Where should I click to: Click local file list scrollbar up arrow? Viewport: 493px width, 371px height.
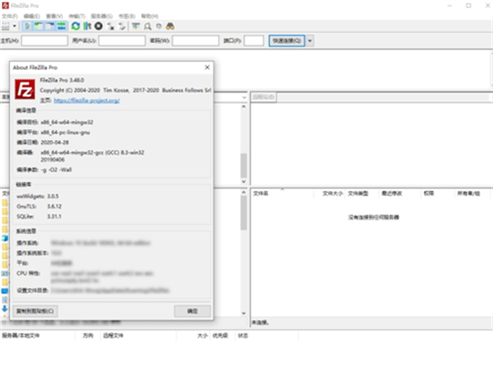244,192
